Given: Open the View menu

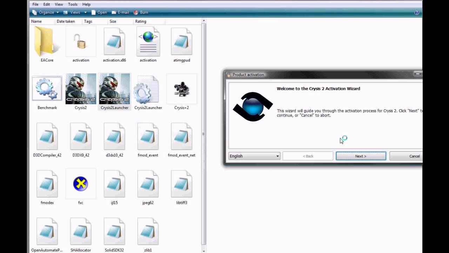Looking at the screenshot, I should (59, 4).
